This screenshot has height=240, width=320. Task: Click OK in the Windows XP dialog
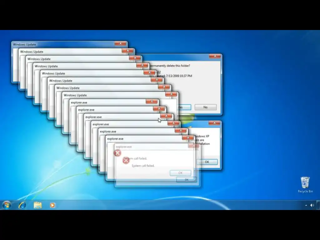coord(207,162)
